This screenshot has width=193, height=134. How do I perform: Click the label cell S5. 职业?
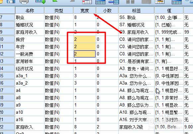pyautogui.click(x=136, y=18)
